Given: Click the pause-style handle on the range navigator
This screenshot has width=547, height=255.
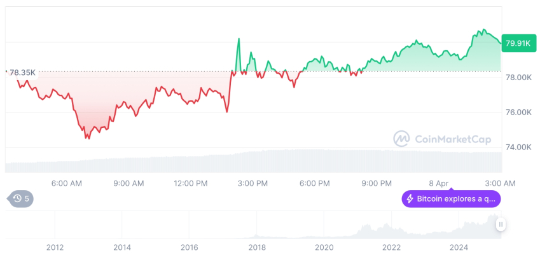Looking at the screenshot, I should [501, 224].
